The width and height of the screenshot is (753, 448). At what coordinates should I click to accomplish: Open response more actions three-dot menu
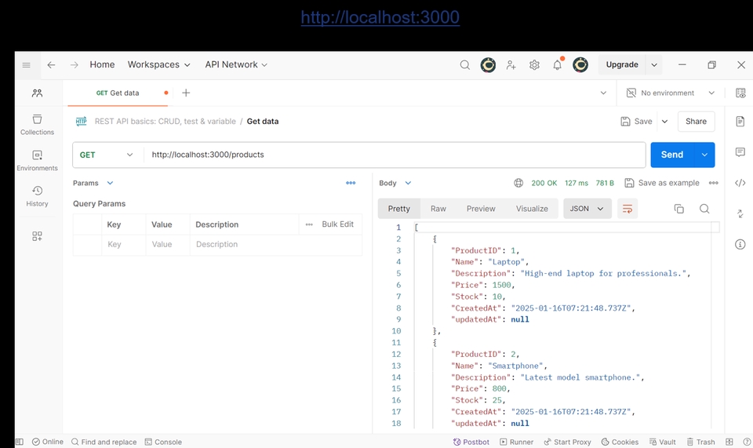[x=714, y=183]
